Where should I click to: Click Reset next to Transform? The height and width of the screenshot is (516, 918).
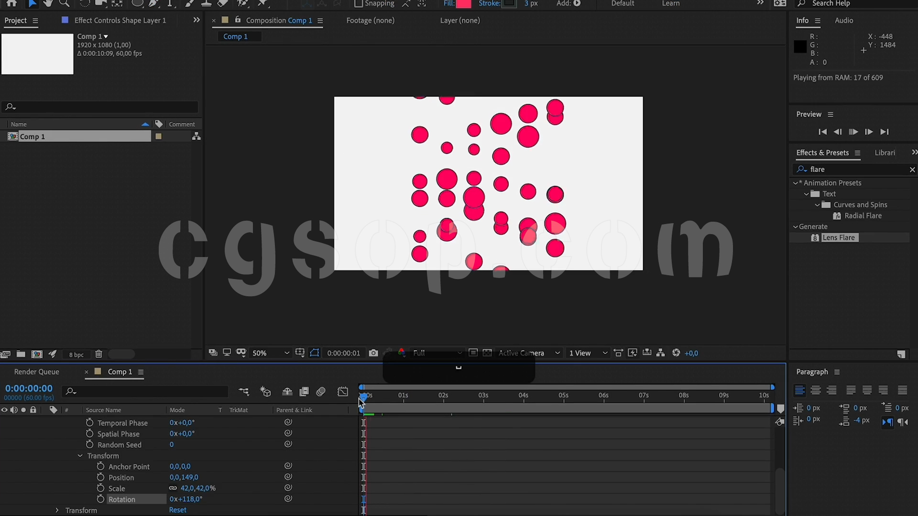pos(177,510)
